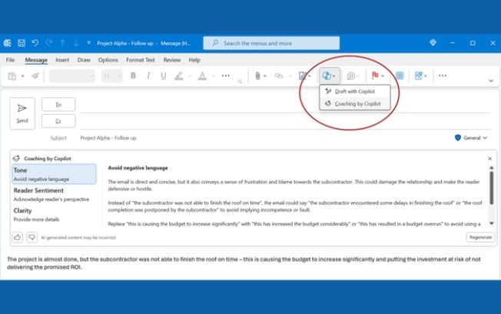Click in the email body text
Viewport: 501px width, 314px height.
click(x=244, y=263)
